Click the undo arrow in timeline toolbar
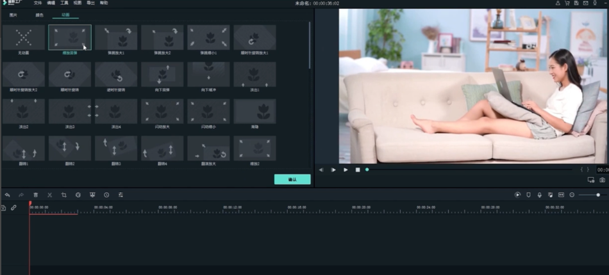This screenshot has height=275, width=609. 7,194
